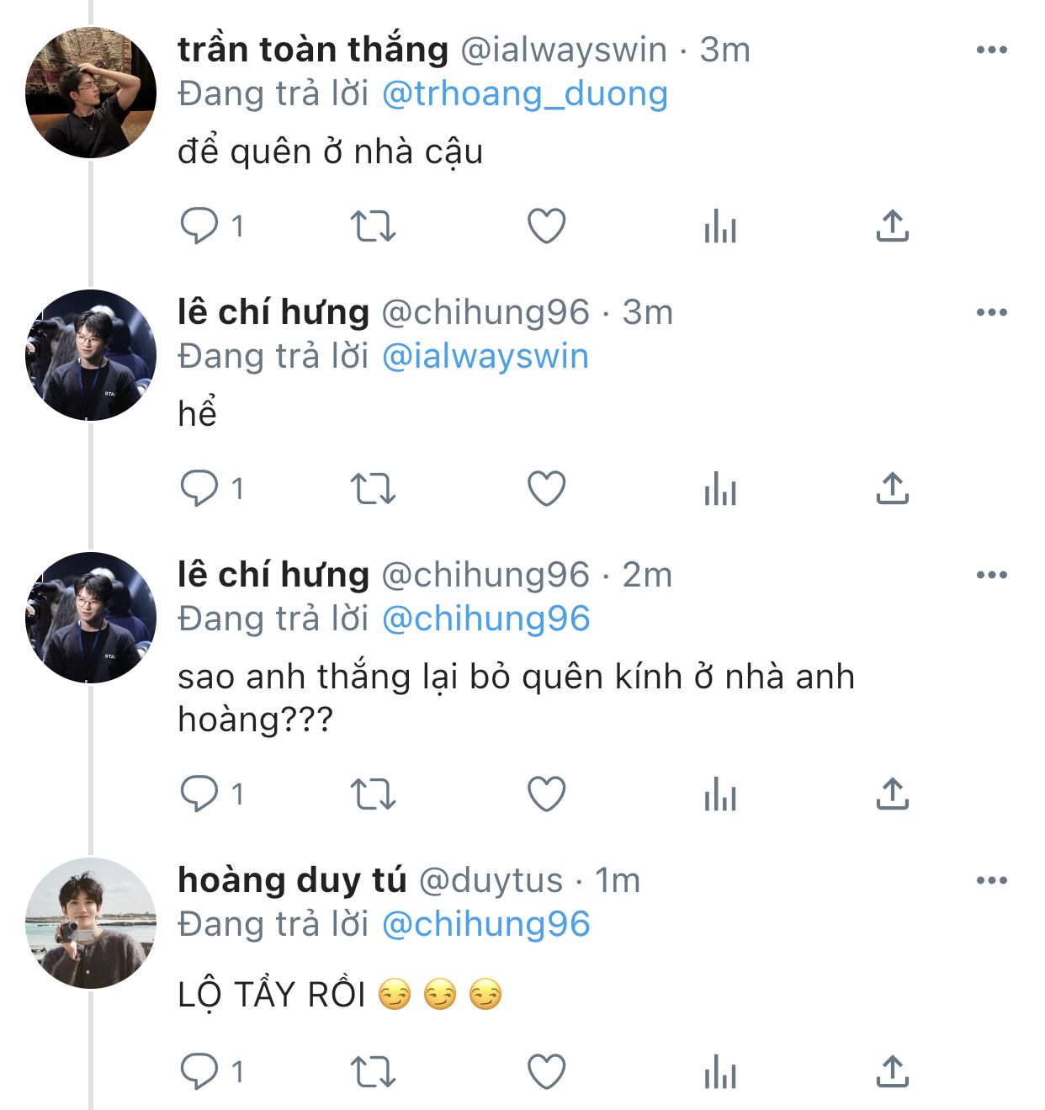View analytics for trần toàn thắng's tweet

[720, 226]
